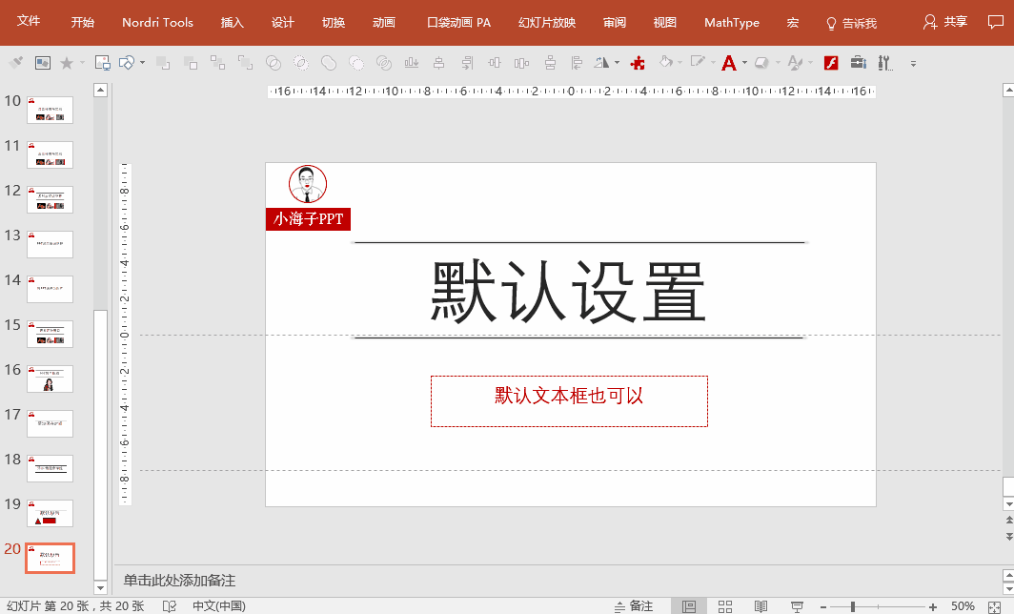
Task: Open the 插入 ribbon tab
Action: click(233, 22)
